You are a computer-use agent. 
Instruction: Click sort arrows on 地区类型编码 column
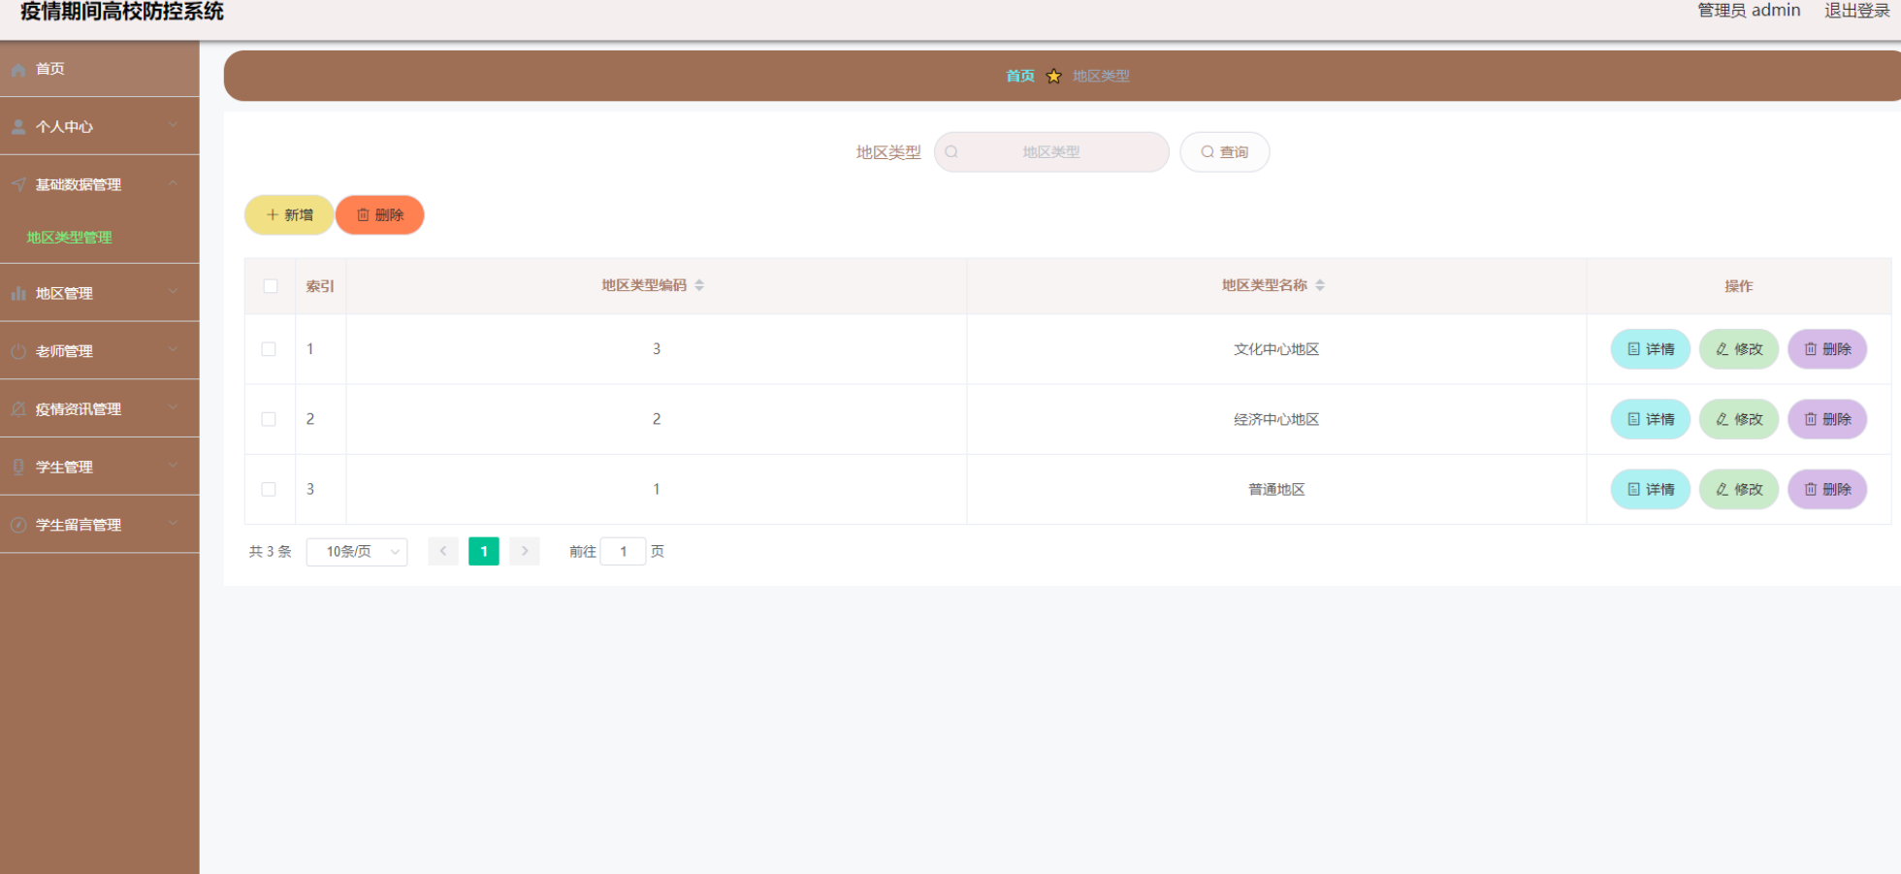coord(699,285)
